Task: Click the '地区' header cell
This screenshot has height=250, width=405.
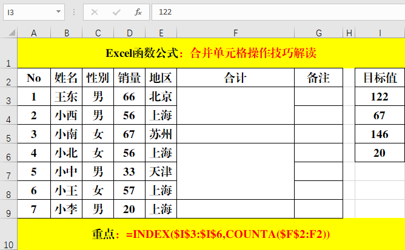Action: point(161,77)
